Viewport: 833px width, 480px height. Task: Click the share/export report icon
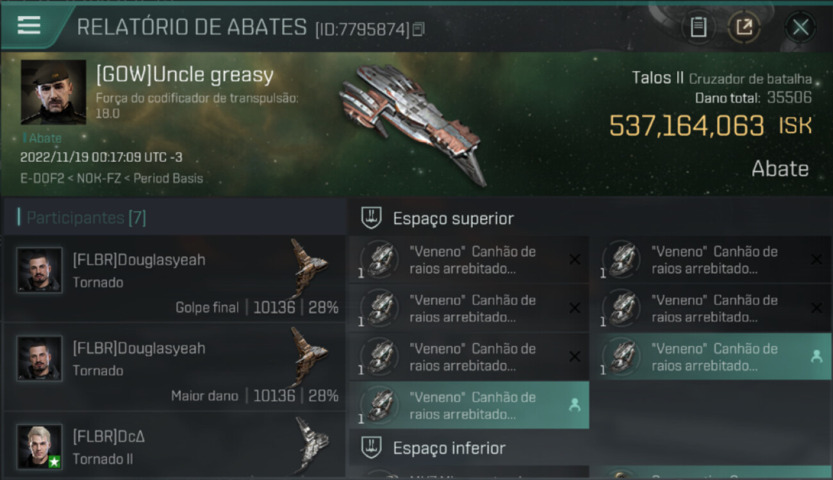pos(744,28)
